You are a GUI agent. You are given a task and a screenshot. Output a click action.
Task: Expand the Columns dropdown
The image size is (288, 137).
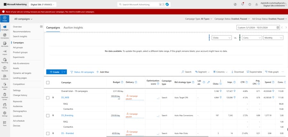coord(220,72)
